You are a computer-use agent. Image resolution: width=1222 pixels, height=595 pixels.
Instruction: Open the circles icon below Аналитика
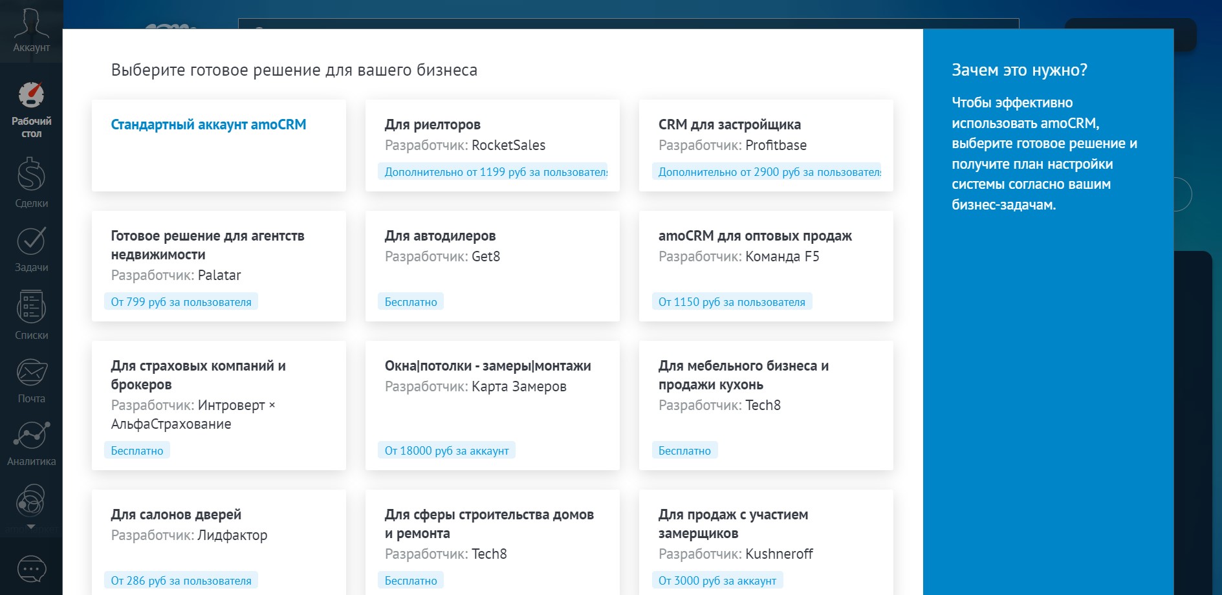point(31,501)
